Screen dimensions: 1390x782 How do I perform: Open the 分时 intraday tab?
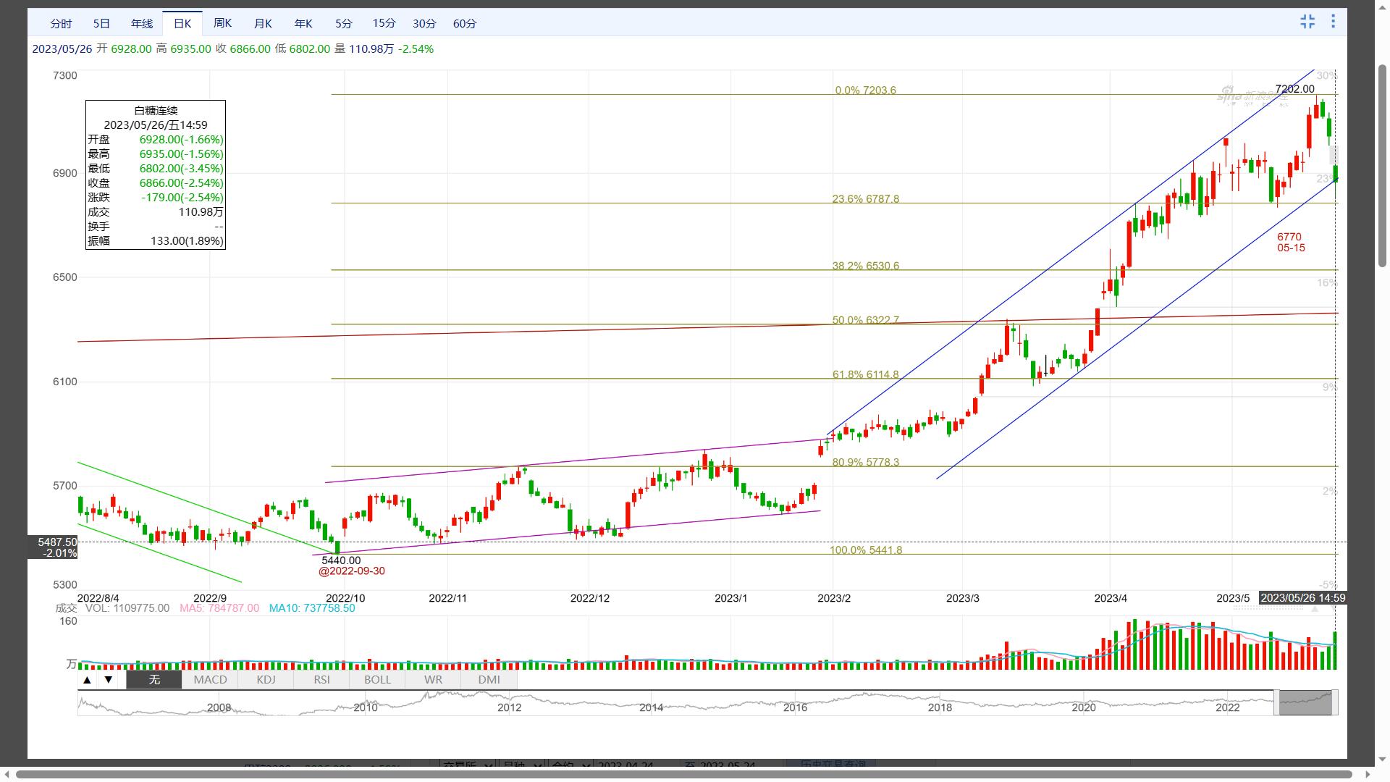61,23
